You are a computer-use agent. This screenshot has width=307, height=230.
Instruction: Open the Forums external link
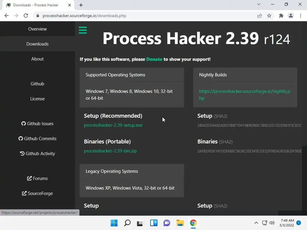pyautogui.click(x=37, y=178)
